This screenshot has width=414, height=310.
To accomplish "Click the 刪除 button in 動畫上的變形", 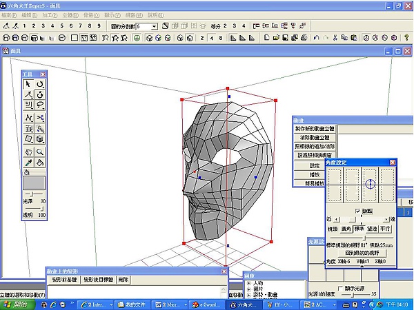I will coord(124,280).
